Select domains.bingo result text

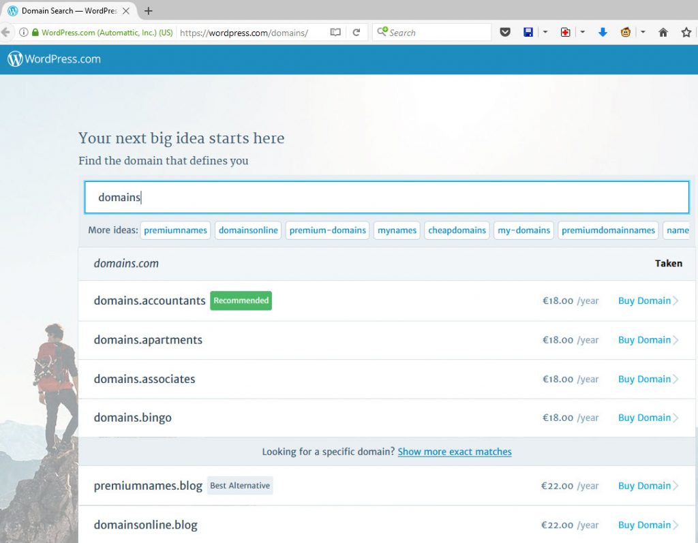pyautogui.click(x=133, y=418)
